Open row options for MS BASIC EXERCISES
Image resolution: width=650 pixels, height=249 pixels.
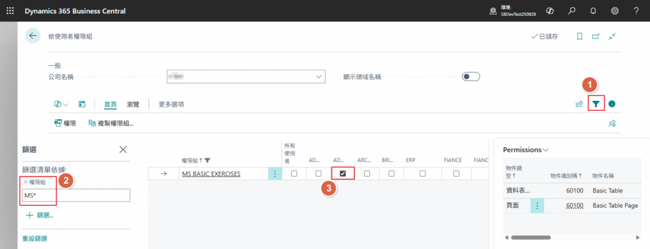click(275, 174)
